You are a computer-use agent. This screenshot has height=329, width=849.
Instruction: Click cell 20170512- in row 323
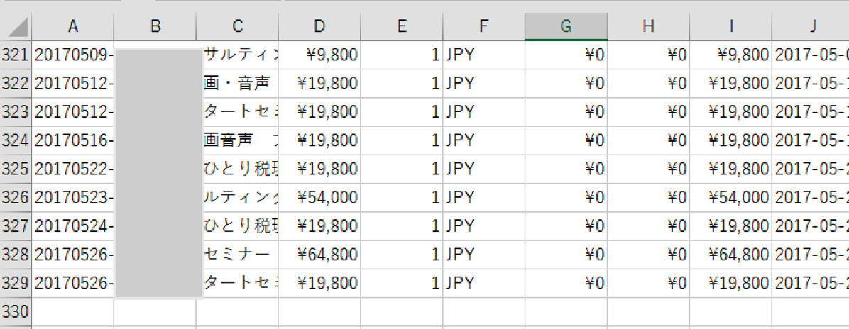point(73,112)
